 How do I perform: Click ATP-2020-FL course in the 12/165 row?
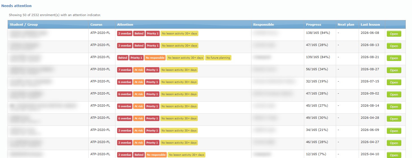coord(100,154)
